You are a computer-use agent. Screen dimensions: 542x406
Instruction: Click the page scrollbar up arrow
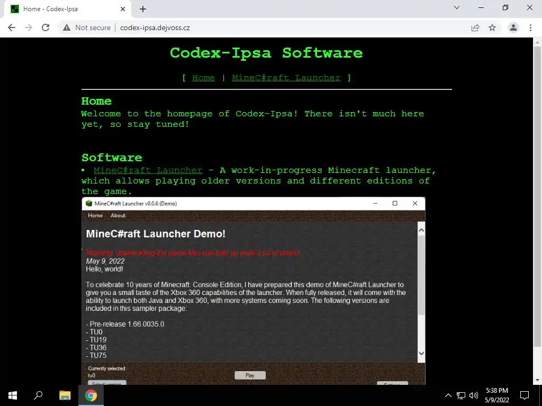coord(537,42)
